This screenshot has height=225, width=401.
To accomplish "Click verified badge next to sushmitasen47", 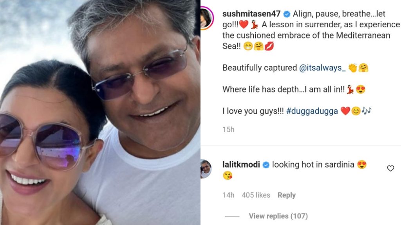I will point(287,14).
